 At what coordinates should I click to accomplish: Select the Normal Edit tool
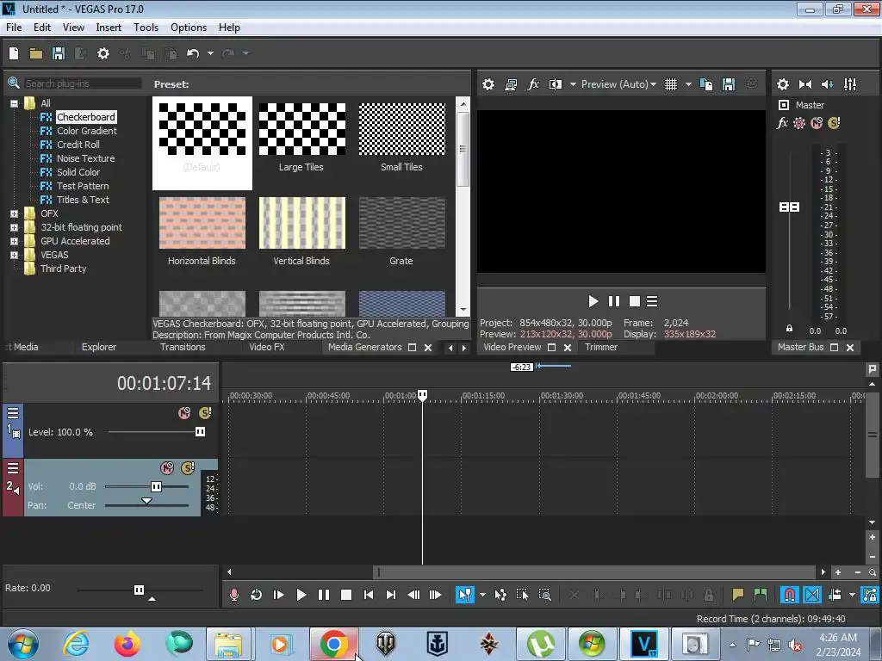(x=464, y=595)
